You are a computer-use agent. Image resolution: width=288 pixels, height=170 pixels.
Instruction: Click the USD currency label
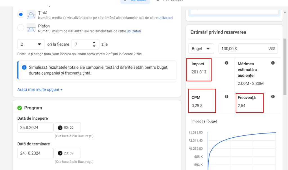tap(272, 48)
